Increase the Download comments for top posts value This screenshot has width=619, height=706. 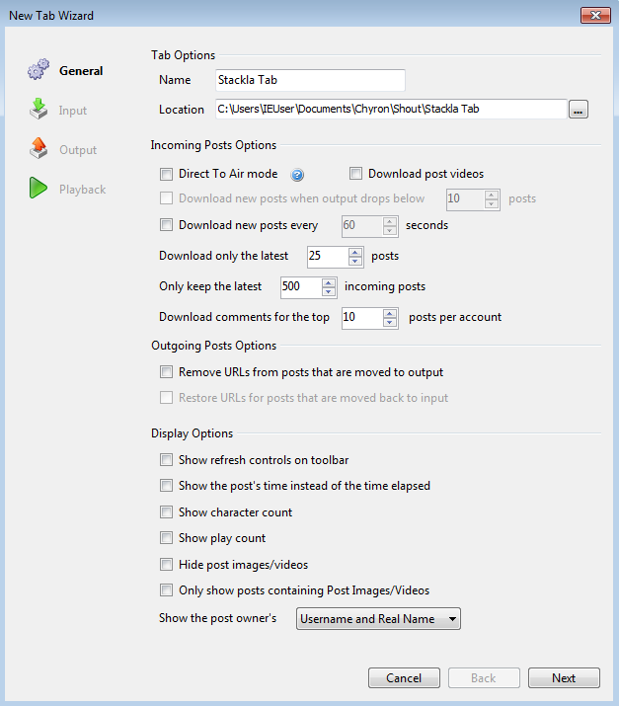coord(390,313)
